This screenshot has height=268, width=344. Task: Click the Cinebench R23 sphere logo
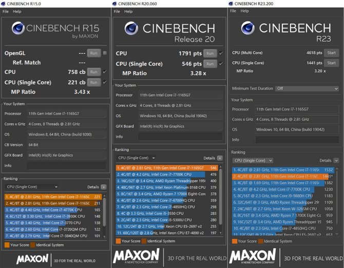[x=247, y=28]
